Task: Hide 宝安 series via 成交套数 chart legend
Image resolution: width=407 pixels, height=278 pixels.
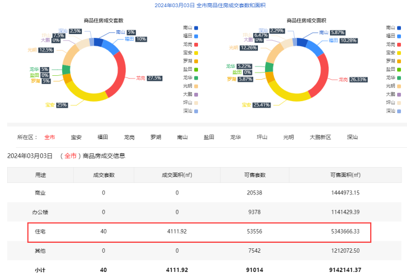Action: (190, 52)
